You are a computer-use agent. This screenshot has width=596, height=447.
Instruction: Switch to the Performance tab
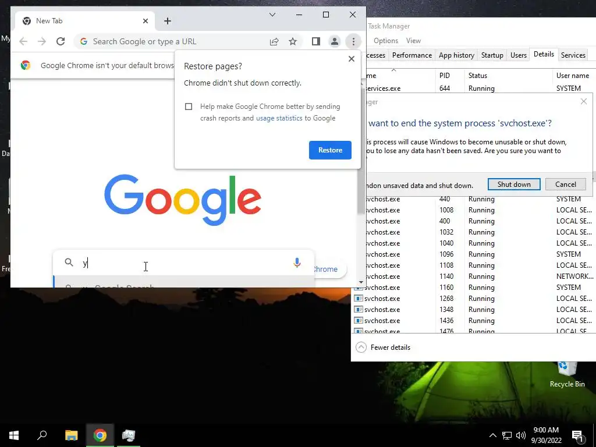(411, 55)
